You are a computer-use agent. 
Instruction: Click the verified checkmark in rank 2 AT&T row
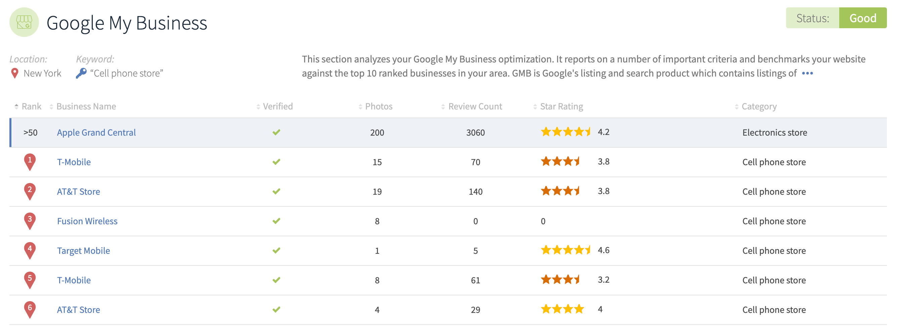[x=276, y=191]
